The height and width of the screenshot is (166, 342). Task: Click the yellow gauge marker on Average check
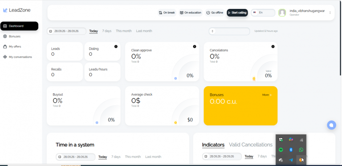click(175, 123)
